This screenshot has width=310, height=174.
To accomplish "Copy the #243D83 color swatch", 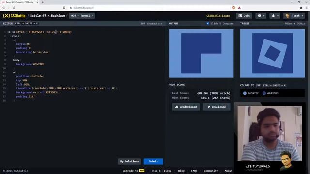I will click(270, 93).
